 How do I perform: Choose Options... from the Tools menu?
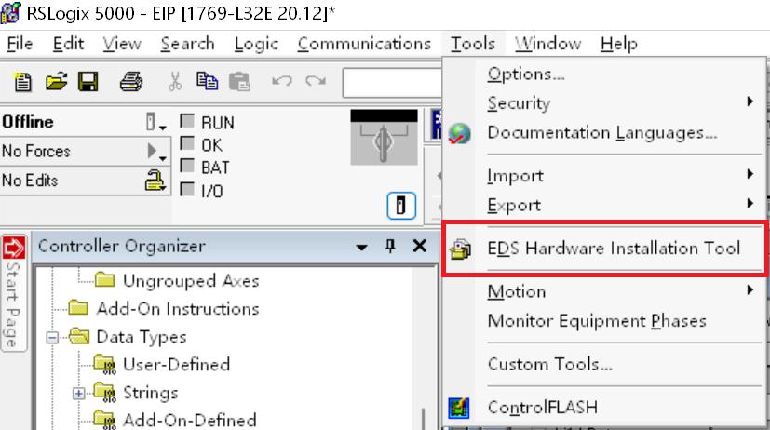[x=526, y=74]
